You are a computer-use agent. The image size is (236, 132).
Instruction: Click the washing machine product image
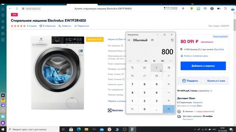pos(58,73)
